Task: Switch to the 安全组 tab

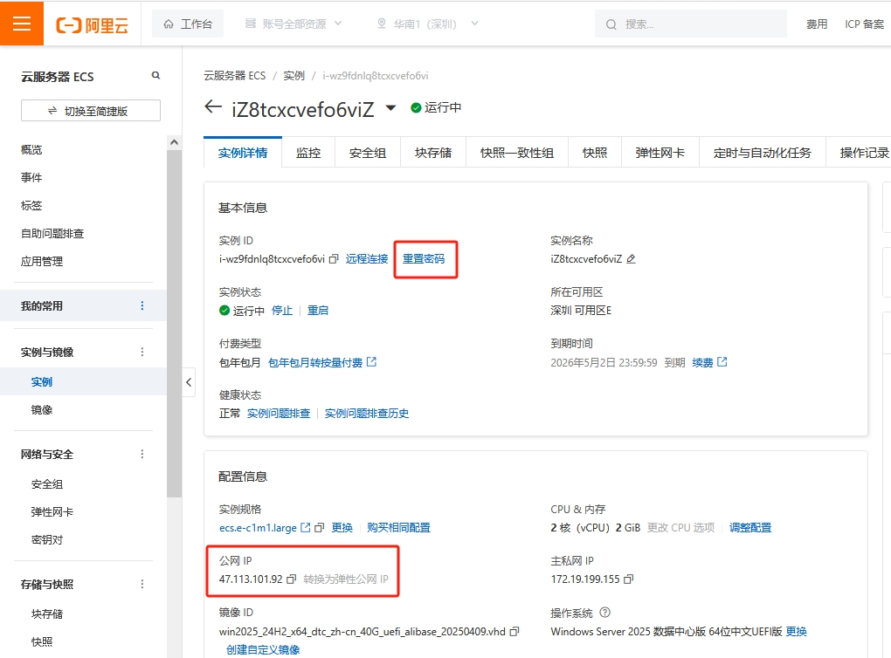Action: pos(368,153)
